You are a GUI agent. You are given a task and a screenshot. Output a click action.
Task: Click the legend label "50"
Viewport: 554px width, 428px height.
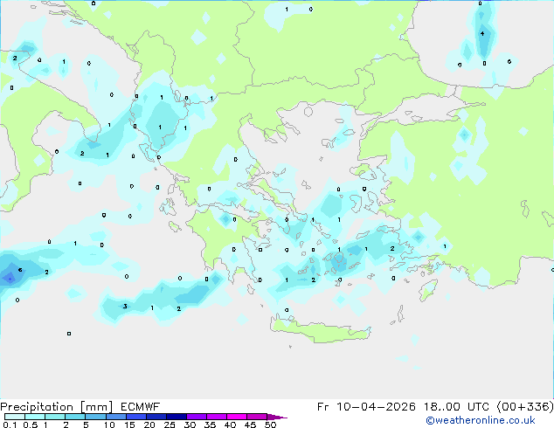tap(270, 425)
